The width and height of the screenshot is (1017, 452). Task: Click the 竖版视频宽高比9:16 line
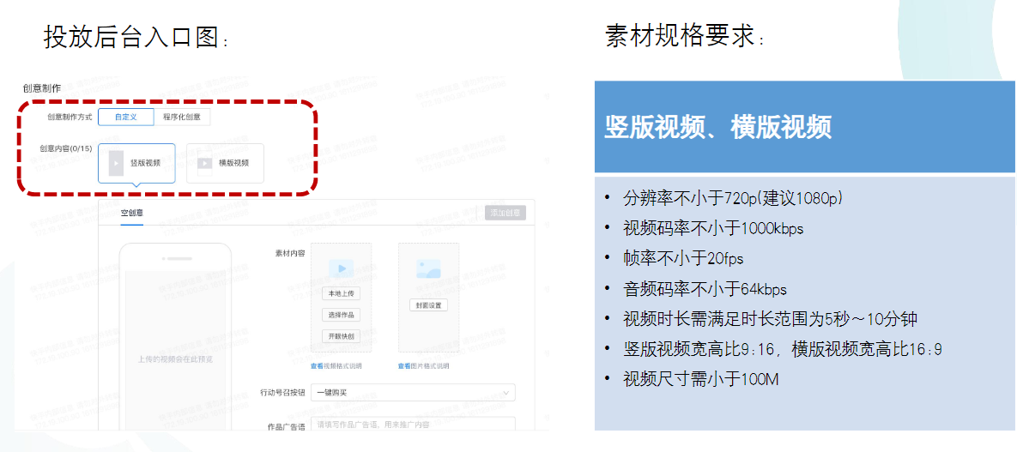click(782, 350)
